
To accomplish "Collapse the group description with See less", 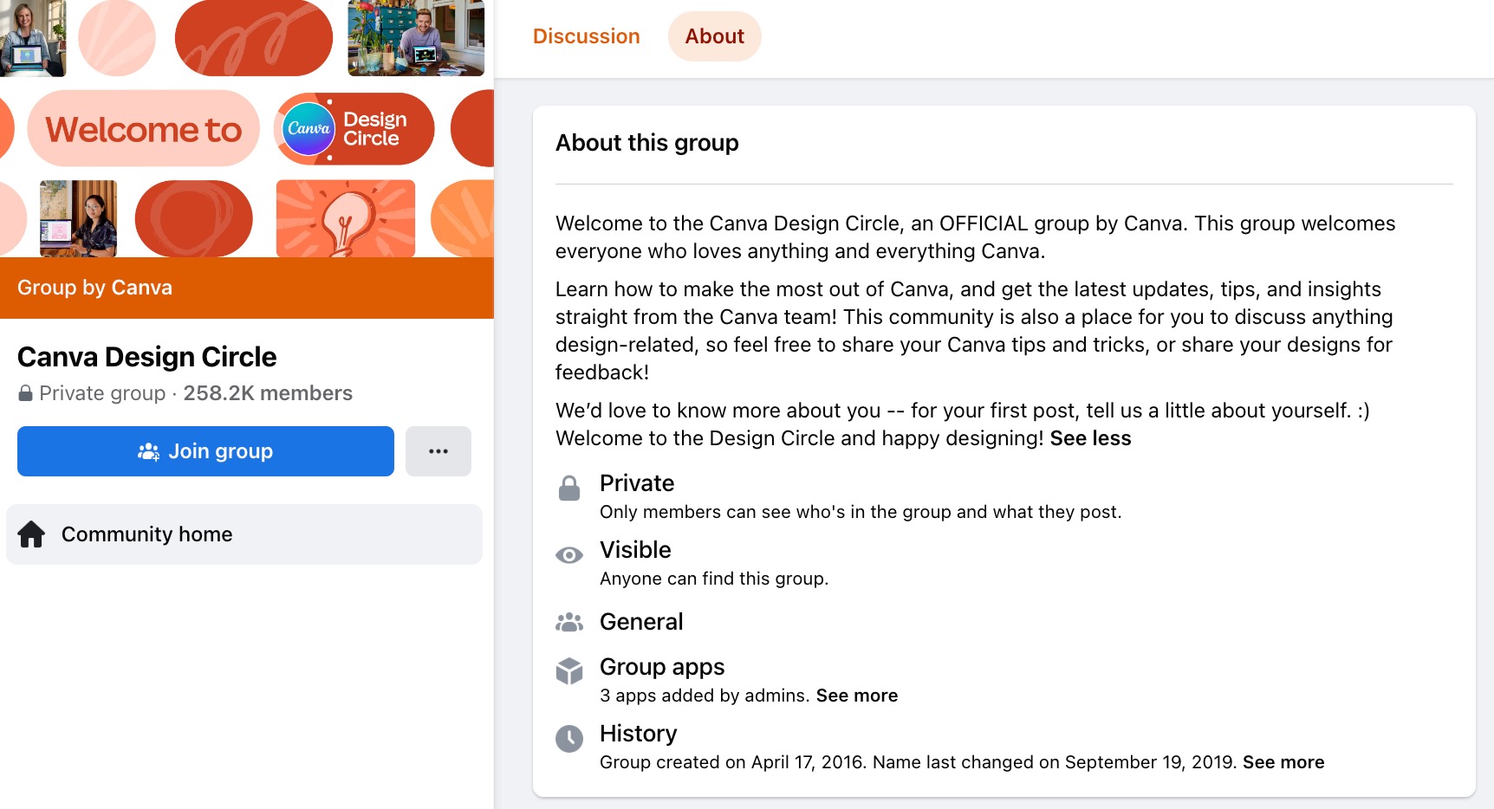I will click(1090, 438).
